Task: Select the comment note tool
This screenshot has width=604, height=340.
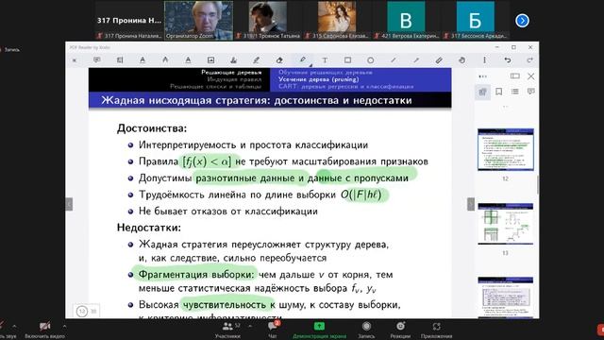Action: point(96,60)
